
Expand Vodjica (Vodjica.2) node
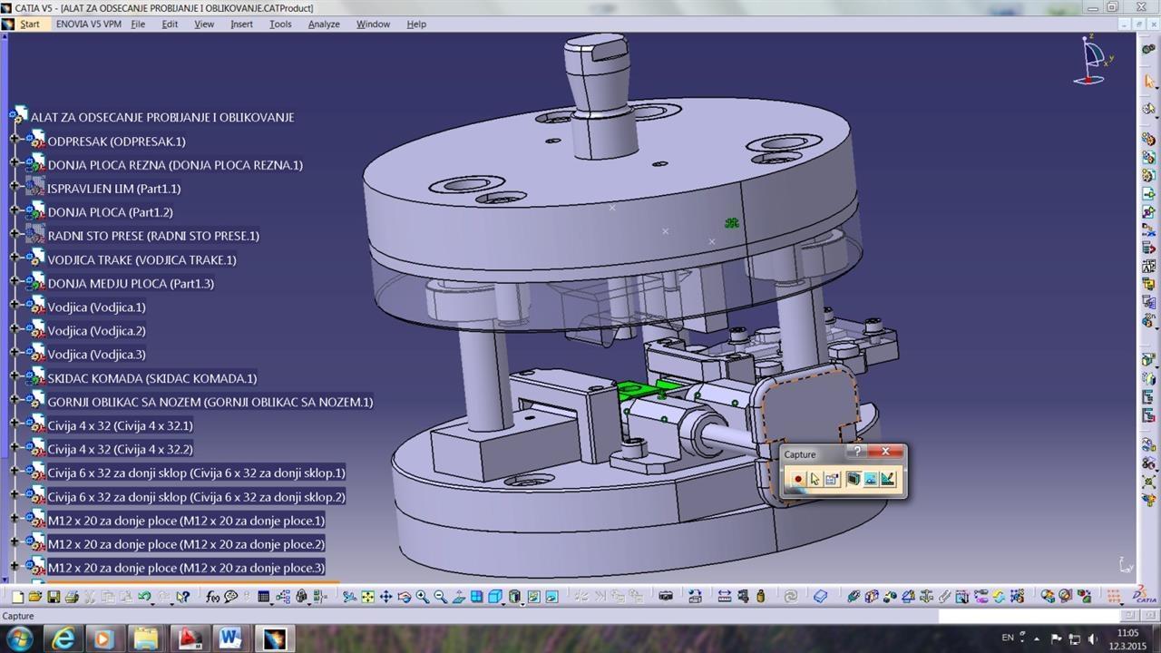click(x=15, y=329)
